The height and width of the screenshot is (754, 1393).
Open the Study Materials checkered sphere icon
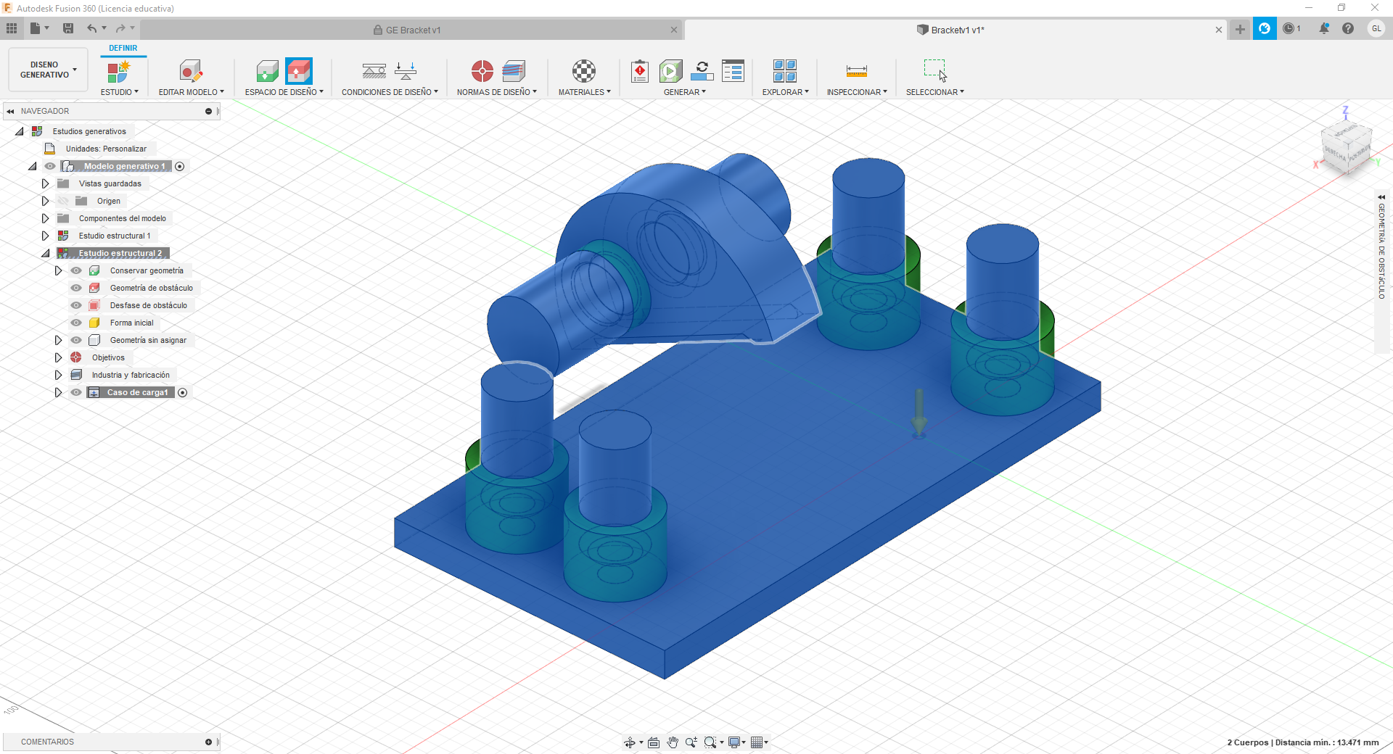point(584,71)
